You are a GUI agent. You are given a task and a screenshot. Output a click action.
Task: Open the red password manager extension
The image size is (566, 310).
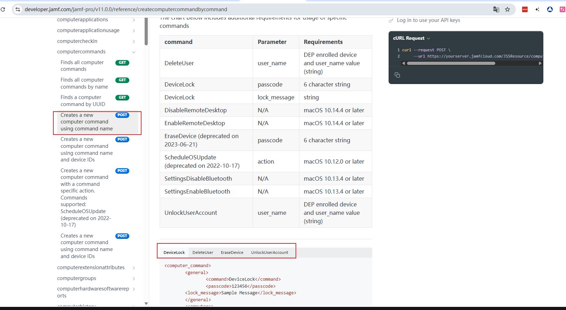click(x=525, y=9)
